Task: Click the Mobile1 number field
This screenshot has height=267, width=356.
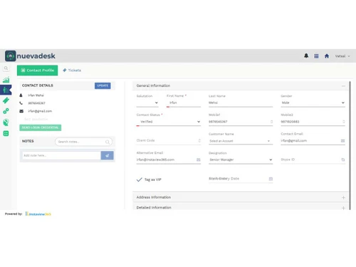Action: [241, 122]
